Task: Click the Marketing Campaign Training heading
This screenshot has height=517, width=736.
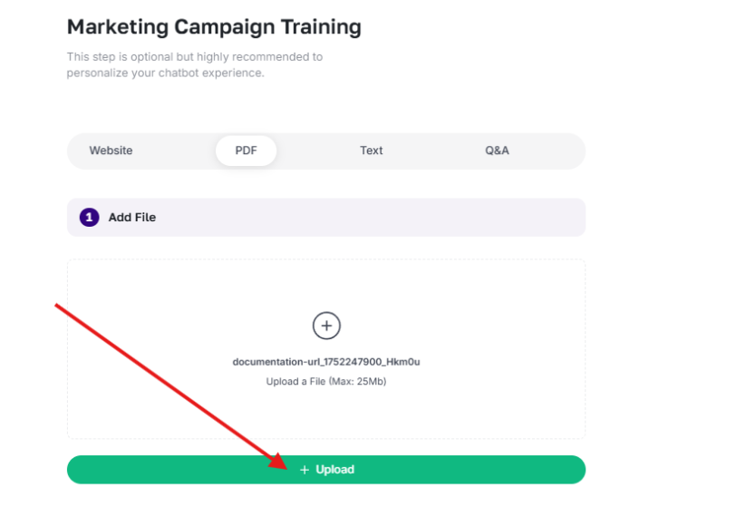Action: (x=214, y=27)
